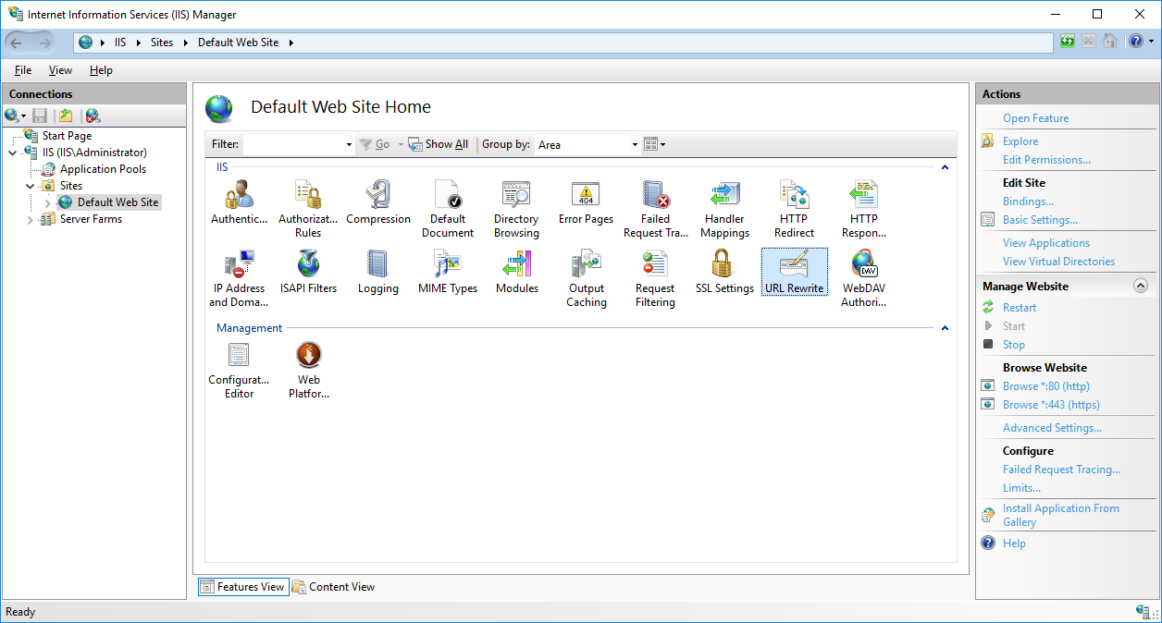Expand the Default Web Site node

coord(47,202)
